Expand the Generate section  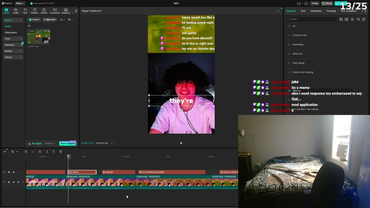click(13, 45)
